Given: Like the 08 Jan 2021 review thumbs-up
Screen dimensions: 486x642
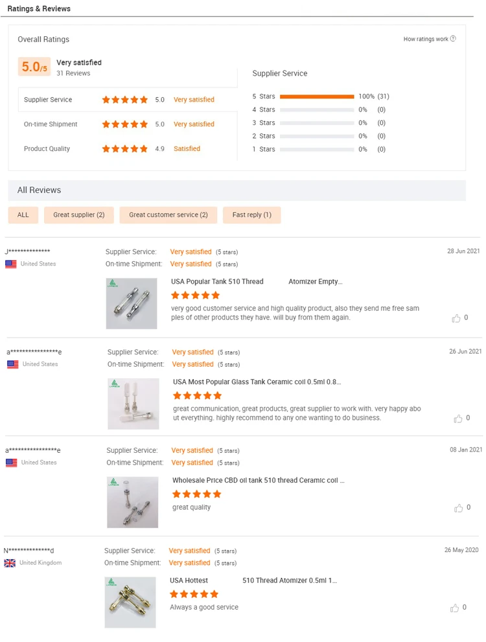Looking at the screenshot, I should (x=458, y=508).
